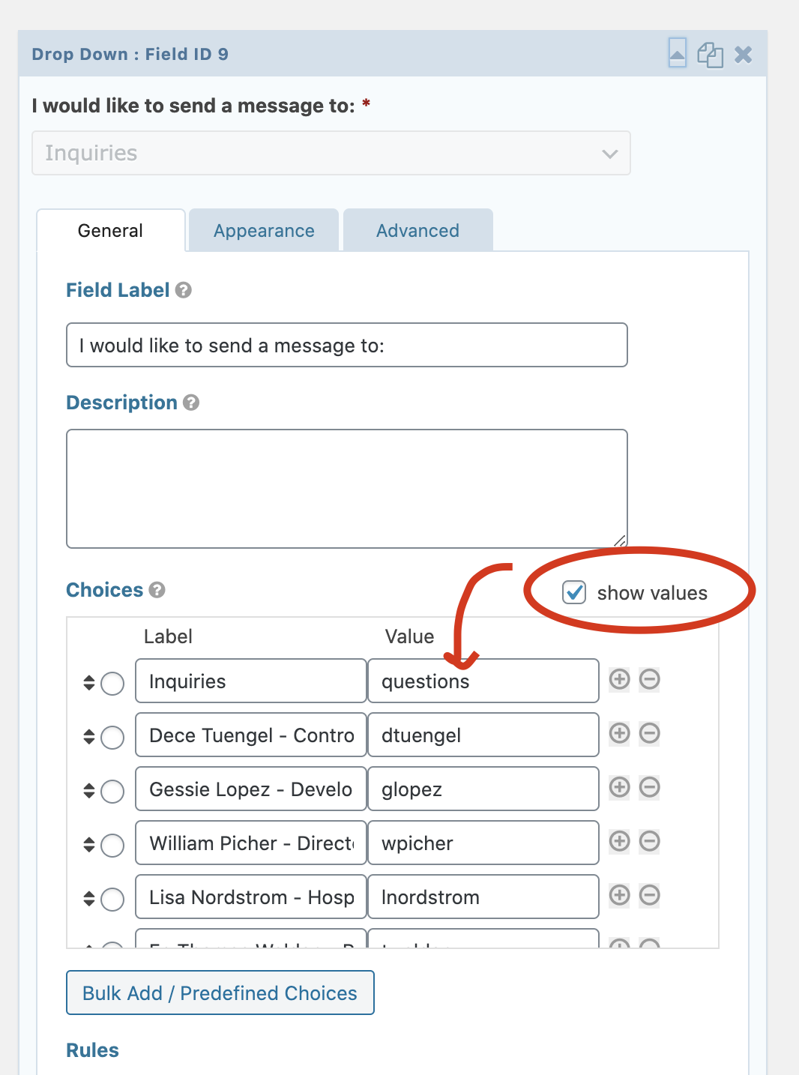This screenshot has width=799, height=1075.
Task: Uncheck the show values checkbox
Action: (574, 592)
